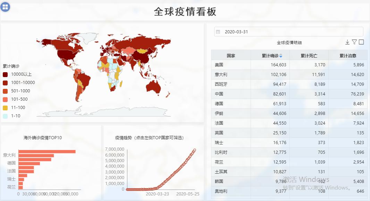
Task: Export the table using the download icon
Action: (x=347, y=42)
